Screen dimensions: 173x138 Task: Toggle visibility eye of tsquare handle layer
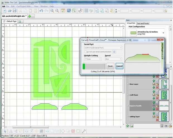(154, 106)
